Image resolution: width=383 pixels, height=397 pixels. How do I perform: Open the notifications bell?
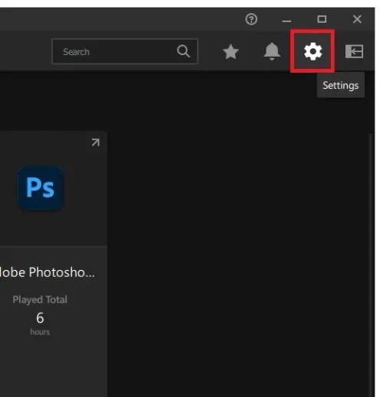click(x=272, y=51)
